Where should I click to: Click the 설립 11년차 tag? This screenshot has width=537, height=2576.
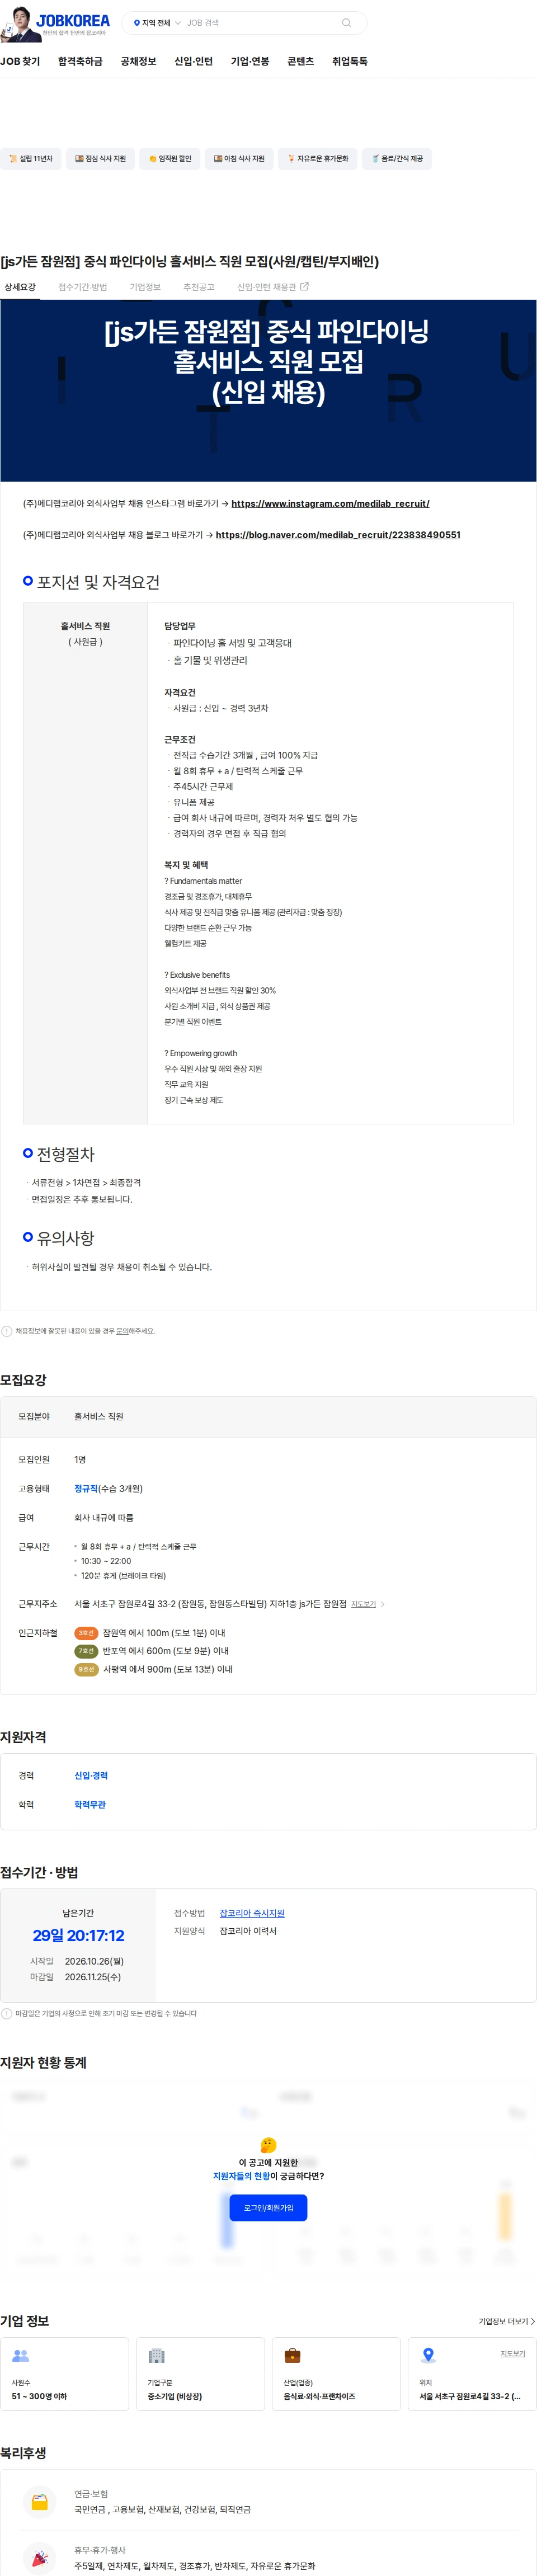pyautogui.click(x=31, y=159)
